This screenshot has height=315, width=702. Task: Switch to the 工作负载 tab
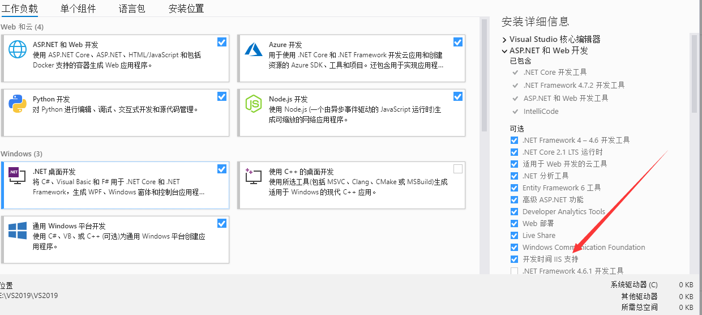tap(20, 8)
